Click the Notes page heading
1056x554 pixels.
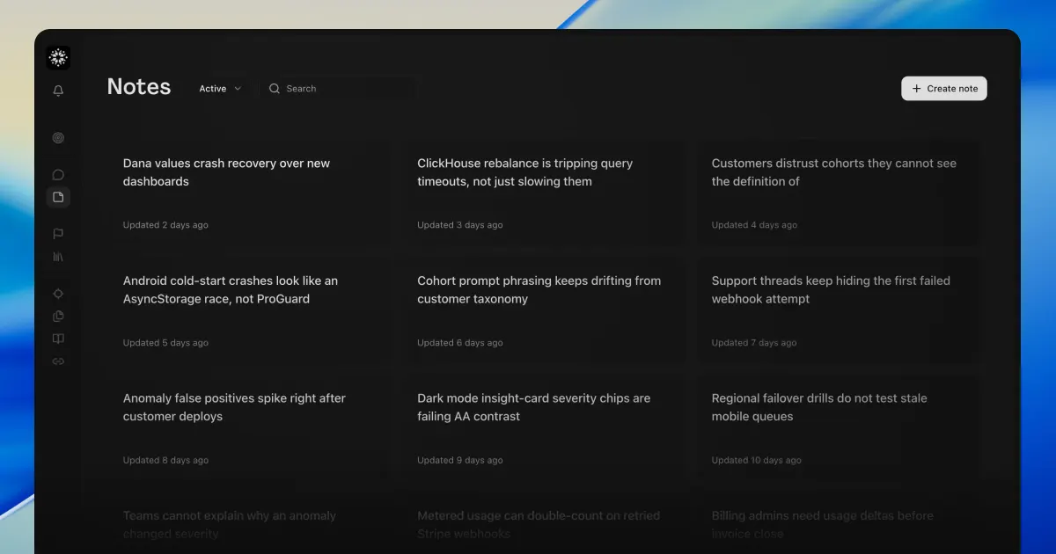click(139, 87)
